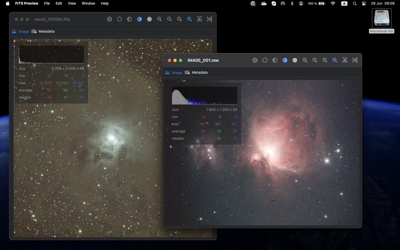
Task: Click the debayer/color-wheel icon in IMAGE_001.raw toolbar
Action: click(x=255, y=60)
